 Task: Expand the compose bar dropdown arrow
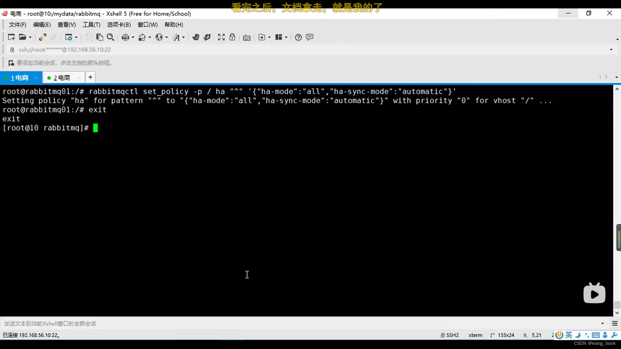click(x=603, y=323)
